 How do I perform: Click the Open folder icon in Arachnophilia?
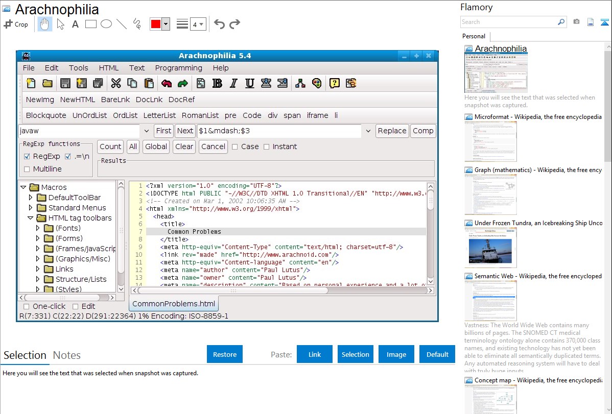47,83
